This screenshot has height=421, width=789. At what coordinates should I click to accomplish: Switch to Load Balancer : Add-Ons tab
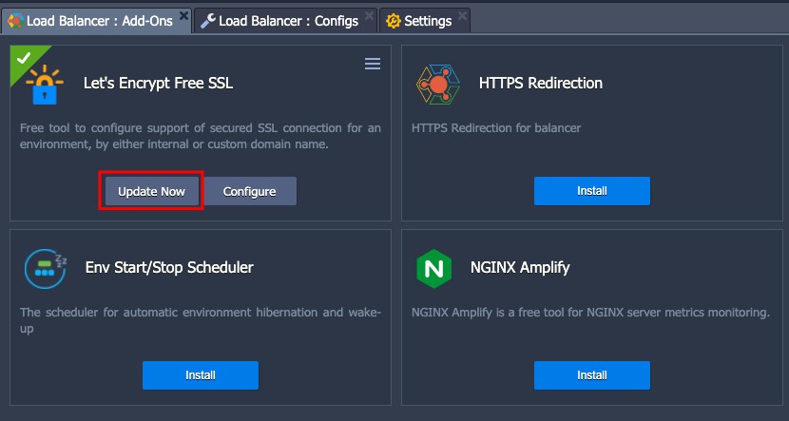tap(96, 21)
